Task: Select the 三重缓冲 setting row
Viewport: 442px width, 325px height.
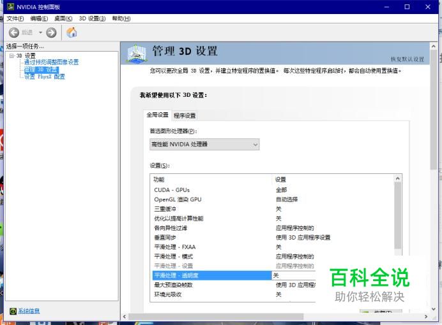Action: [274, 209]
